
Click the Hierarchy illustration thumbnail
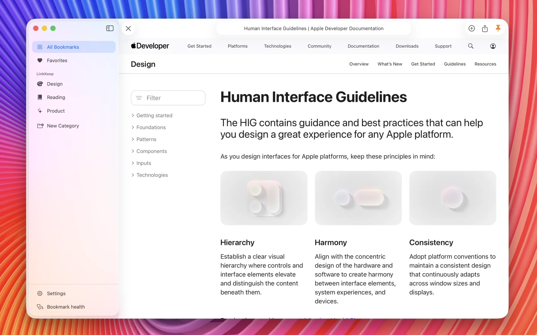264,198
